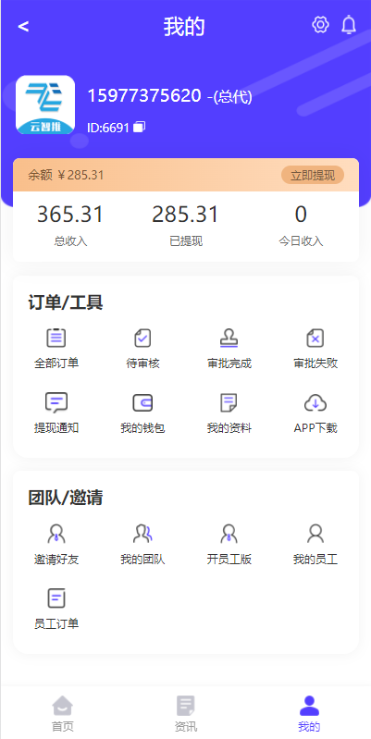Open 审批完成 approved stamp icon
Viewport: 371px width, 739px height.
click(229, 338)
